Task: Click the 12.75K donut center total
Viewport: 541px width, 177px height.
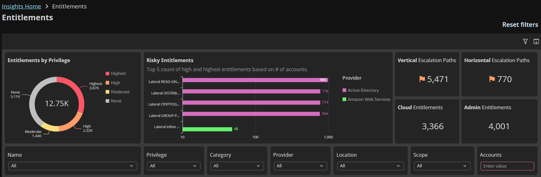Action: 57,104
